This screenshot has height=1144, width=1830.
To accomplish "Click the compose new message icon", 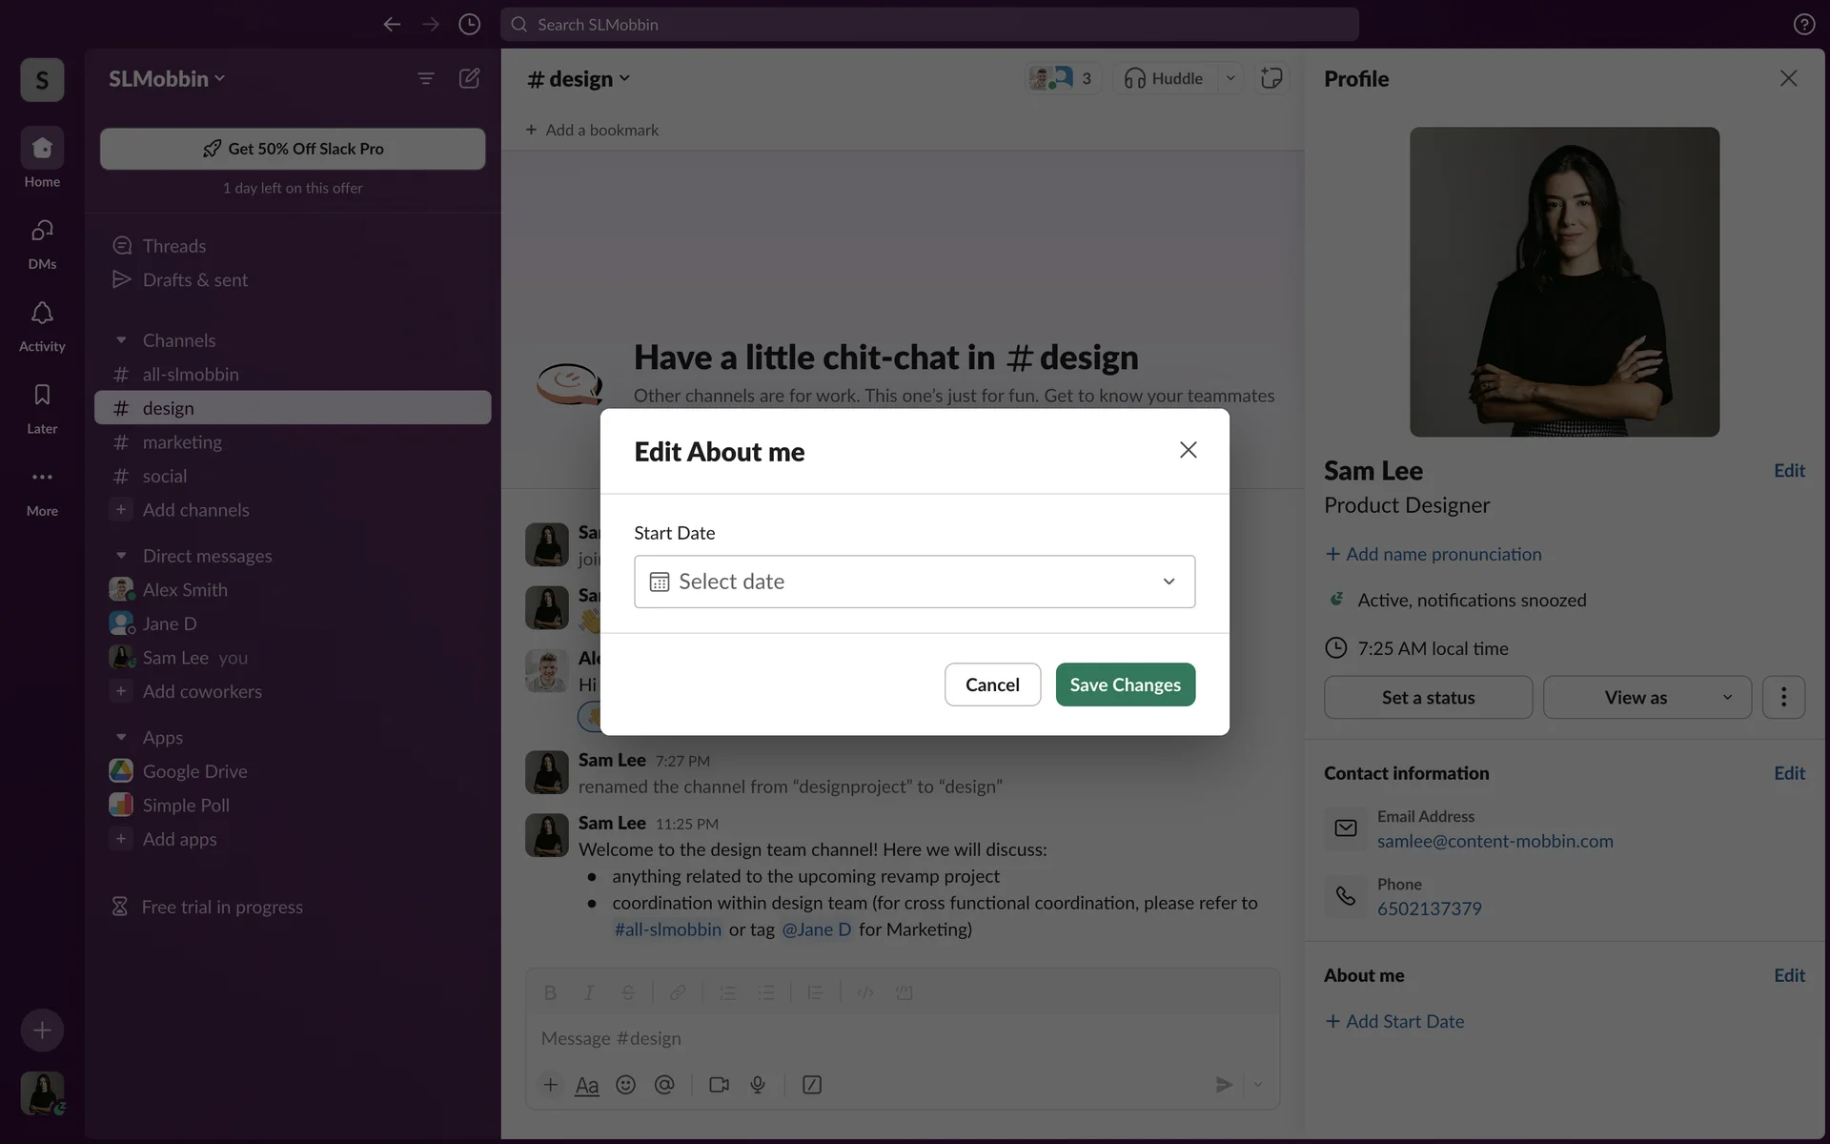I will point(469,78).
